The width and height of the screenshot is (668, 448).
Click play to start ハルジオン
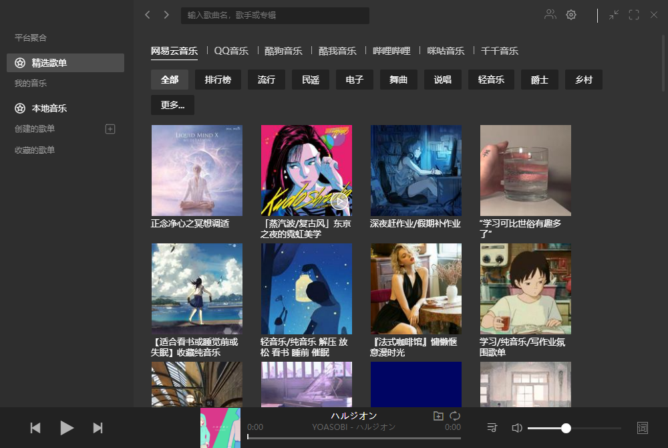point(66,427)
